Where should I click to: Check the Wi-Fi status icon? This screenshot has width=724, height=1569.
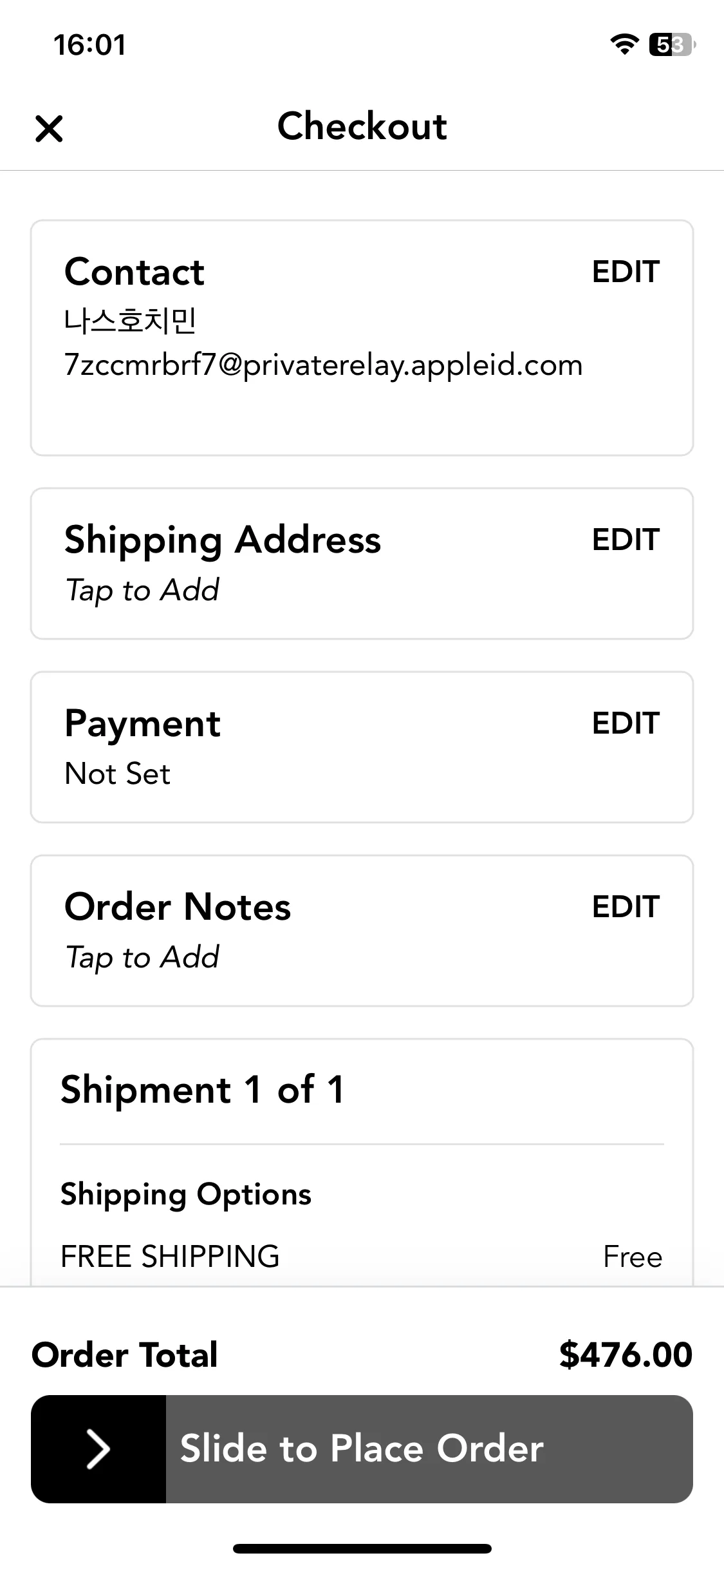[x=624, y=44]
